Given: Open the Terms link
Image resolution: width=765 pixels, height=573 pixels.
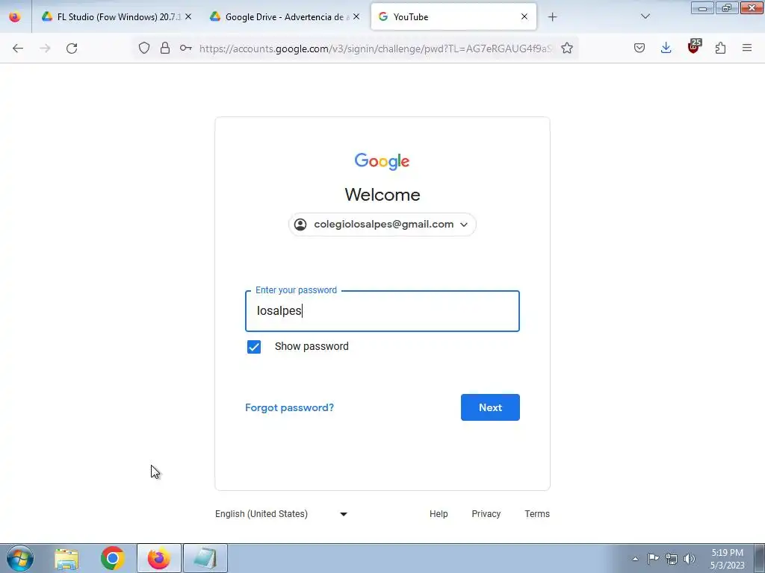Looking at the screenshot, I should 537,514.
